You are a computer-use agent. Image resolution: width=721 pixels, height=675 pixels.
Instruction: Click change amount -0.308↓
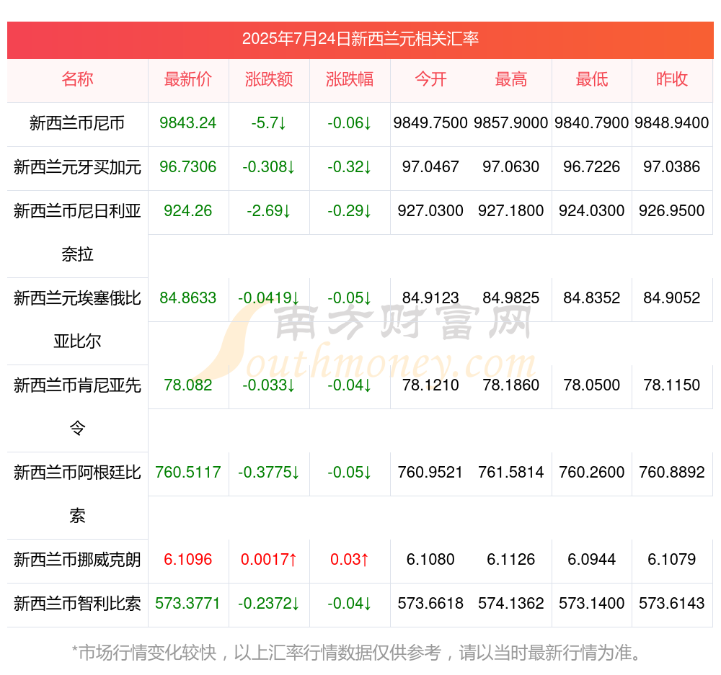pyautogui.click(x=269, y=167)
